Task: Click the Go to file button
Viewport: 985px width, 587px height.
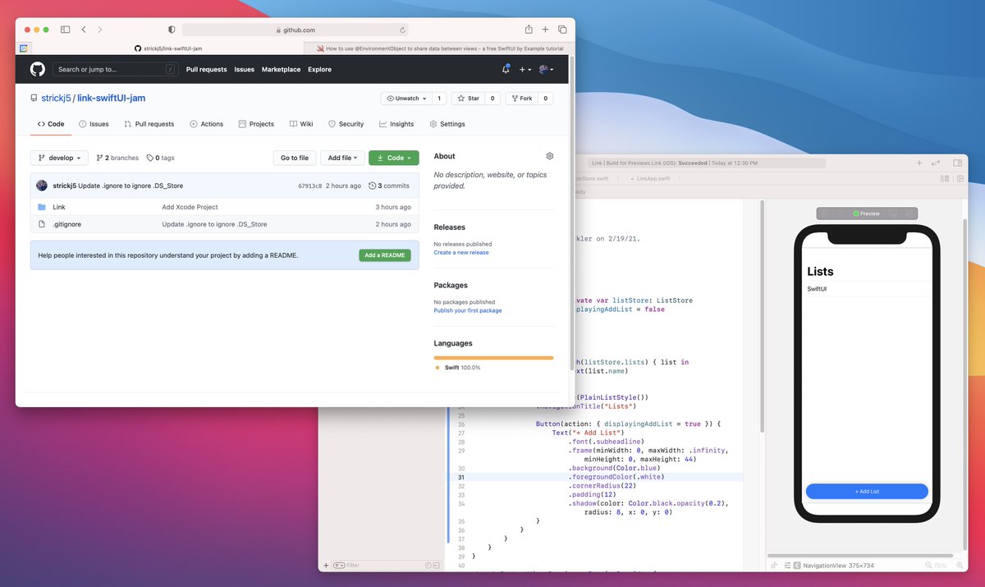Action: 295,158
